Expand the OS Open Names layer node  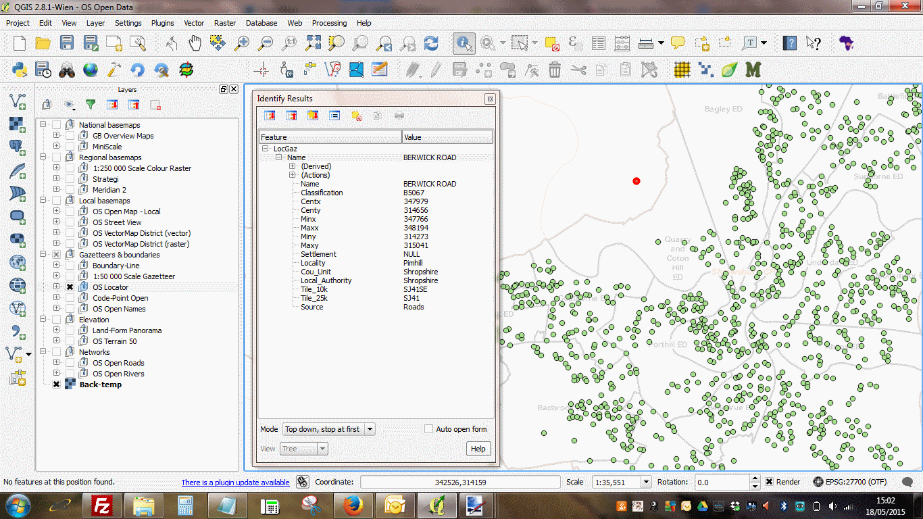click(x=56, y=309)
